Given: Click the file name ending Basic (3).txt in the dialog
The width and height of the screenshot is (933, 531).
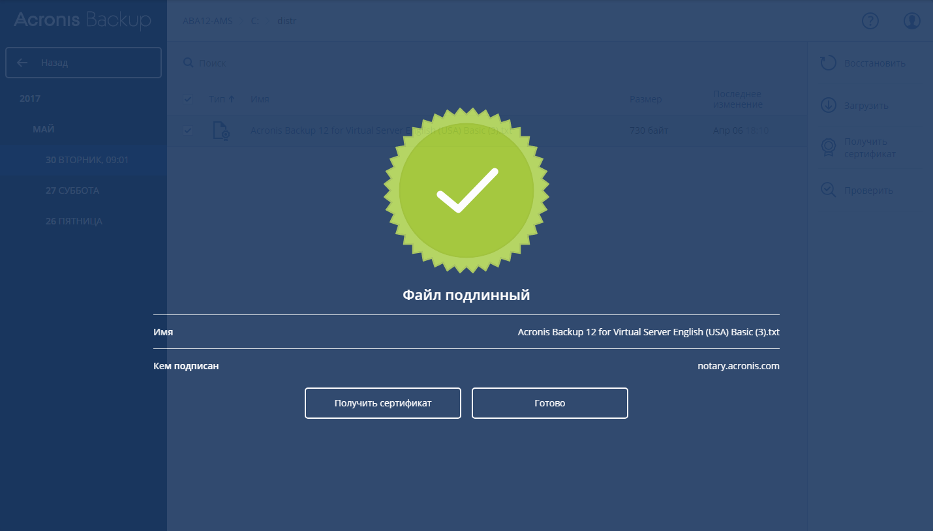Looking at the screenshot, I should (649, 332).
